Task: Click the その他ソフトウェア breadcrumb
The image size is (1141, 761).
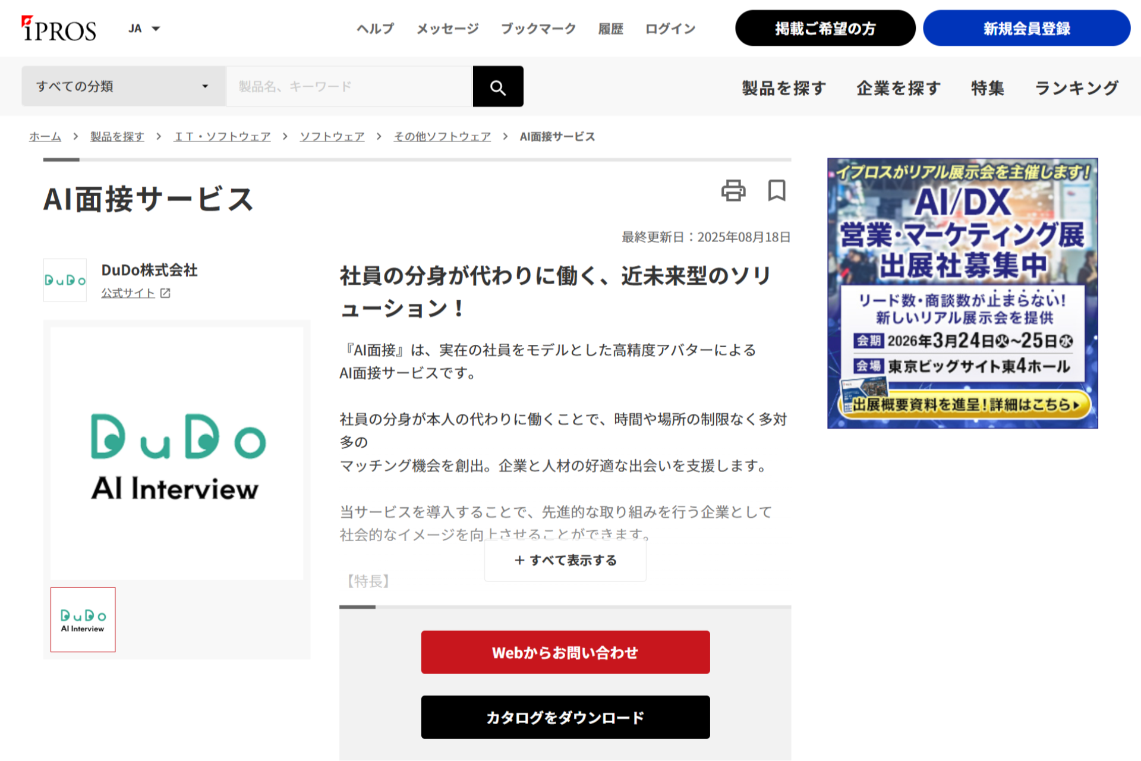Action: 442,137
